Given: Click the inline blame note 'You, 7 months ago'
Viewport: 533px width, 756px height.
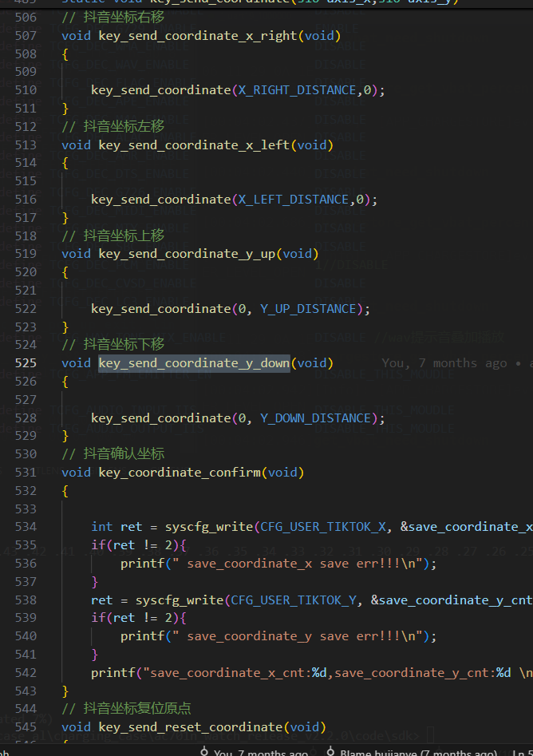Looking at the screenshot, I should [444, 363].
